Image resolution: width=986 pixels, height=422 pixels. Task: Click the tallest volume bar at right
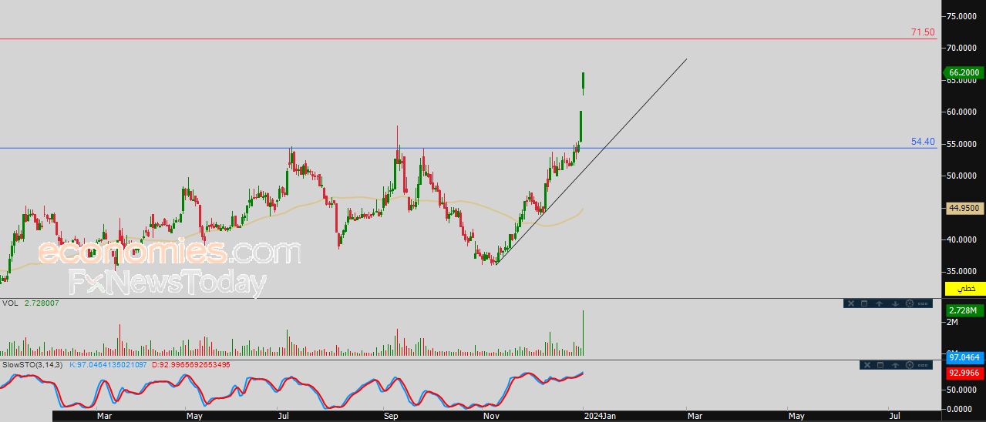(x=584, y=333)
